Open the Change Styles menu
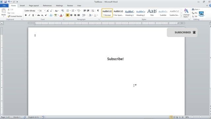Image resolution: width=211 pixels, height=119 pixels. point(186,13)
